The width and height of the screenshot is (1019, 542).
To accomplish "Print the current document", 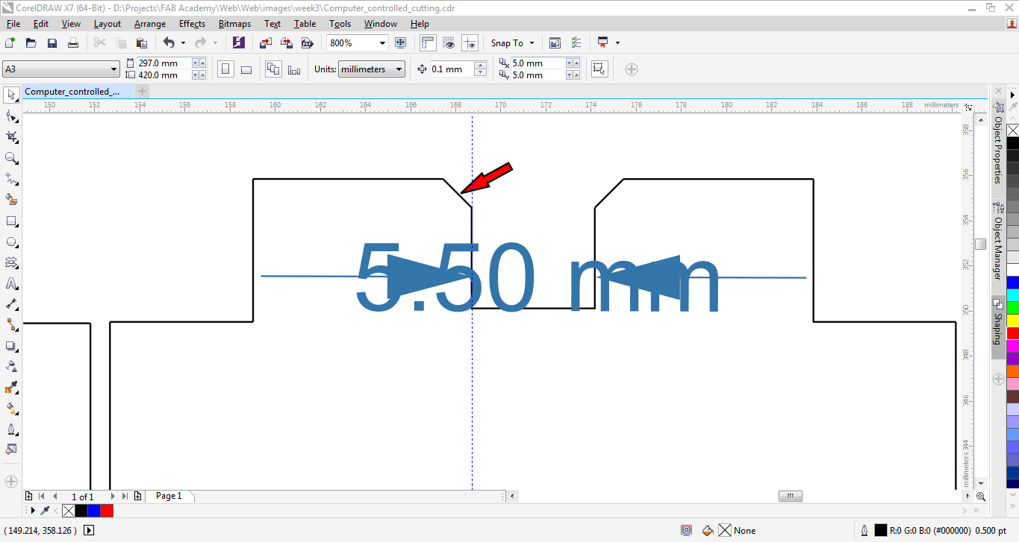I will tap(73, 43).
